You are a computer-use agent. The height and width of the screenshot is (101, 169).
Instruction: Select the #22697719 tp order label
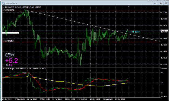(9, 10)
